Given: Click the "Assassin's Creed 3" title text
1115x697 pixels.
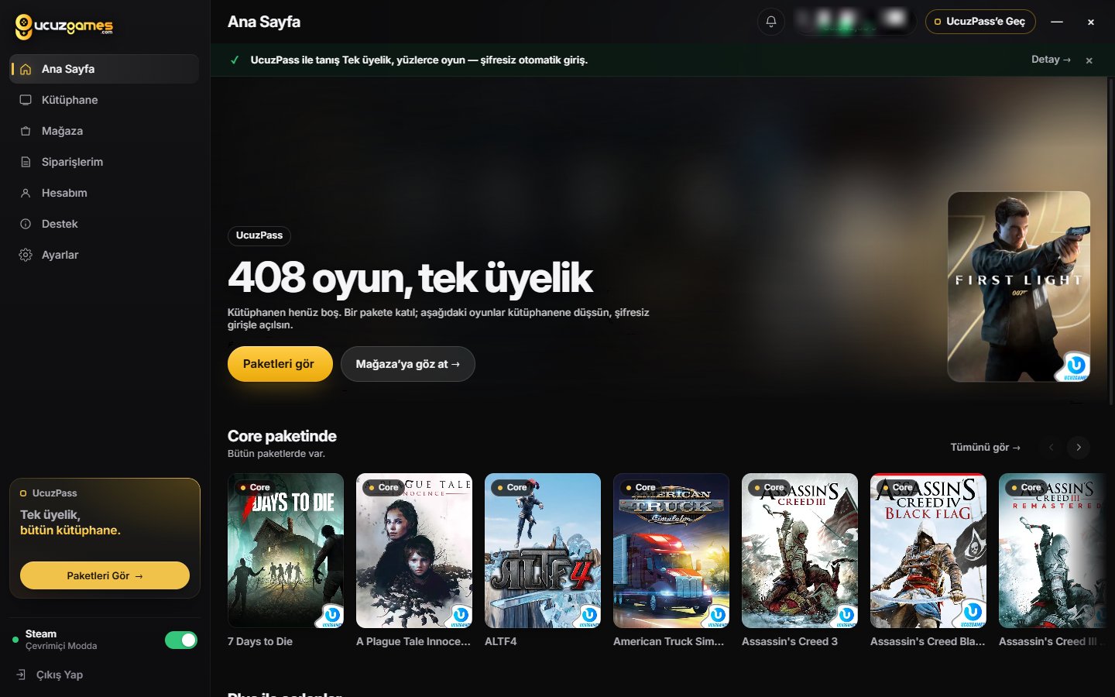Looking at the screenshot, I should [790, 641].
